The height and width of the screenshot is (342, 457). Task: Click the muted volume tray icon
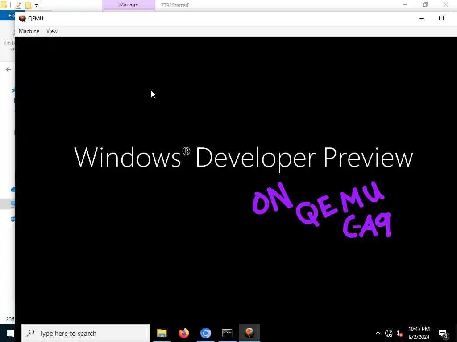click(x=399, y=333)
